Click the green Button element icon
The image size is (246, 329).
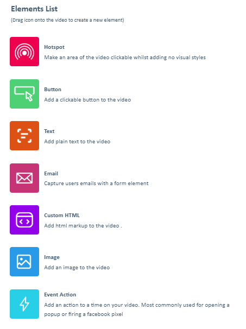(x=24, y=94)
